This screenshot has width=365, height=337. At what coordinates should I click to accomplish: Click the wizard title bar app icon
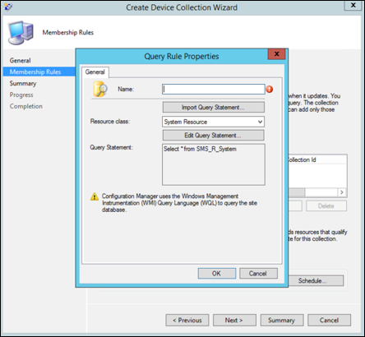(8, 7)
